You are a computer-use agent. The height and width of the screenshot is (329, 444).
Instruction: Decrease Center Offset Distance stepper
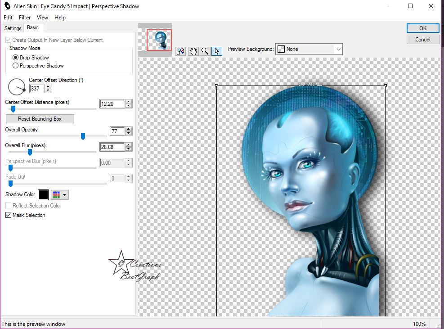[x=129, y=106]
